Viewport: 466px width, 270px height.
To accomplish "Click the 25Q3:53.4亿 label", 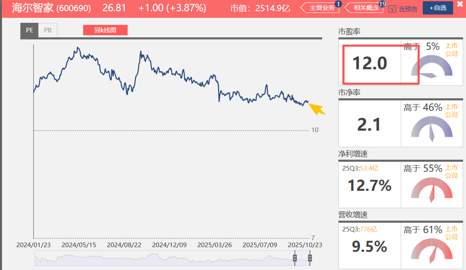I will click(360, 168).
